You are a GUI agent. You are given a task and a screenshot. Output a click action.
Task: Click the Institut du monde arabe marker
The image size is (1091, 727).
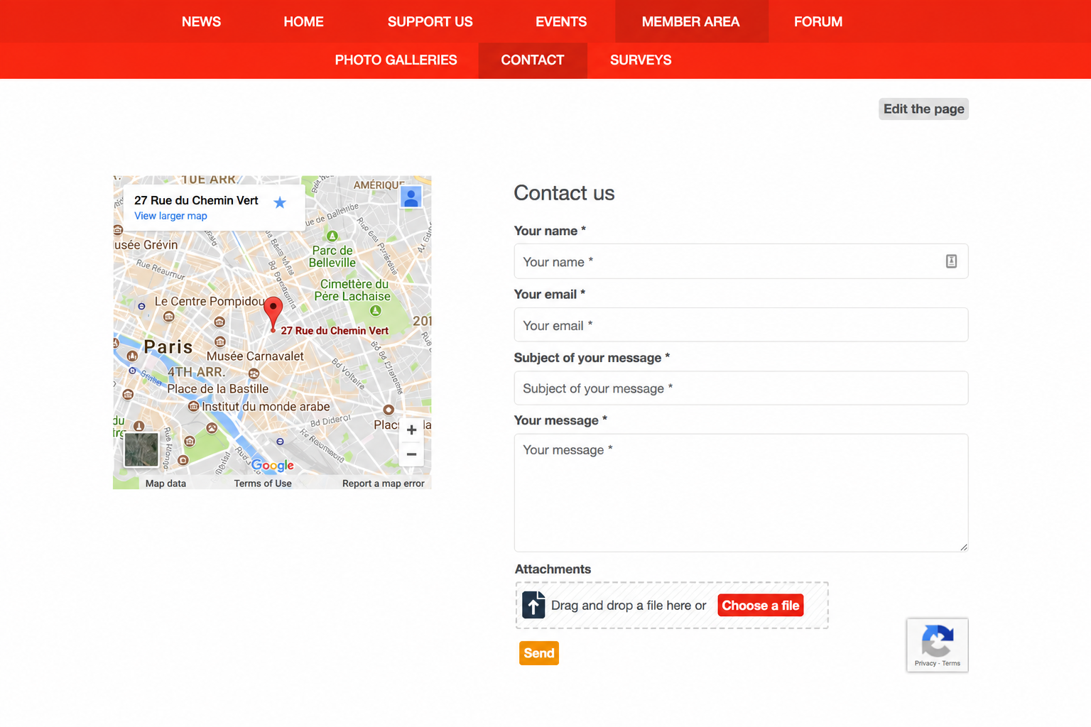tap(193, 407)
